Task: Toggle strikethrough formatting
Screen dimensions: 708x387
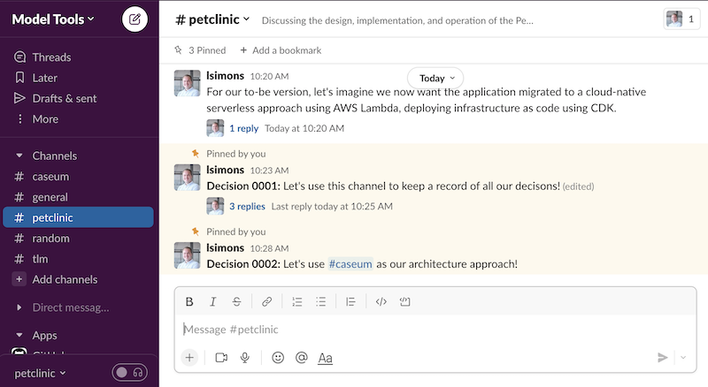Action: (x=236, y=302)
